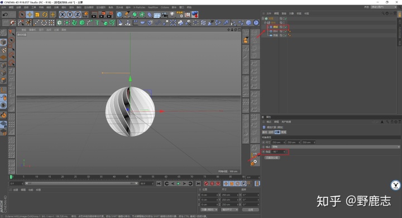This screenshot has height=218, width=402.
Task: Toggle X axis lock
Action: click(63, 15)
